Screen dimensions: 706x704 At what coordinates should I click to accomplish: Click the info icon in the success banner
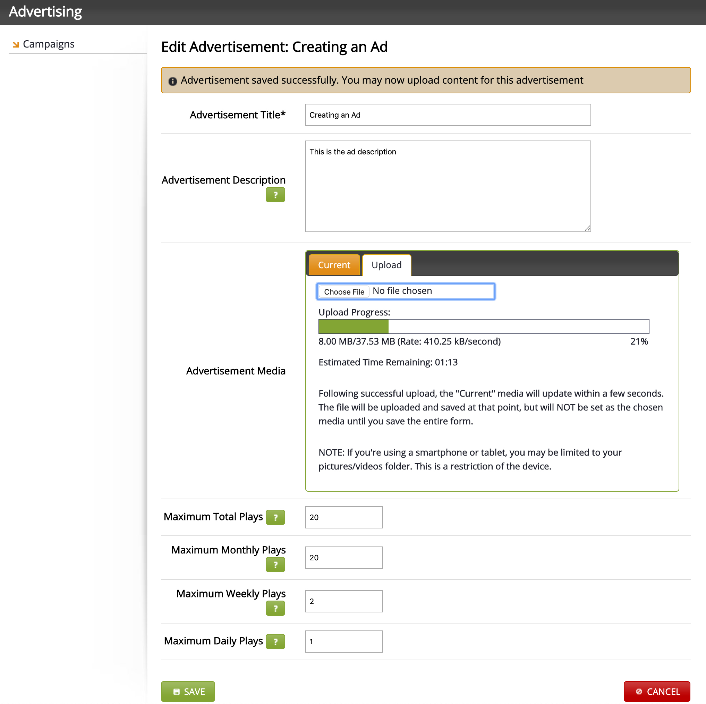172,81
